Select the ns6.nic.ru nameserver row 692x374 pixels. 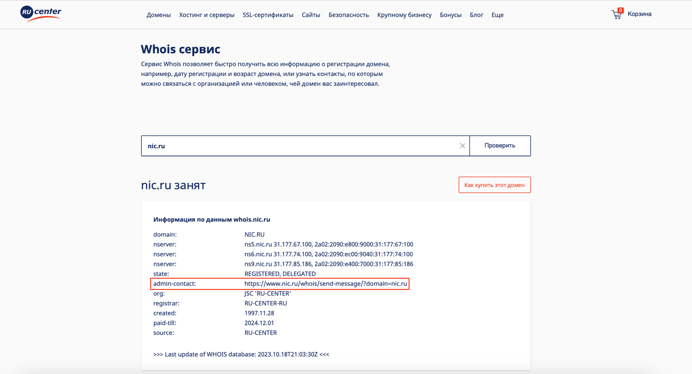tap(283, 254)
